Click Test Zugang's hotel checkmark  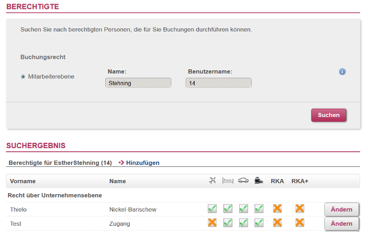228,223
